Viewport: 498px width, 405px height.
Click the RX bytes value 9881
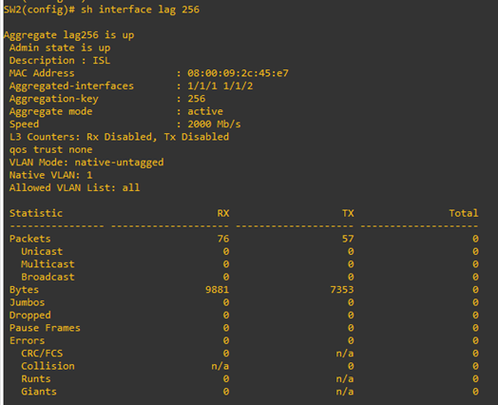[218, 289]
